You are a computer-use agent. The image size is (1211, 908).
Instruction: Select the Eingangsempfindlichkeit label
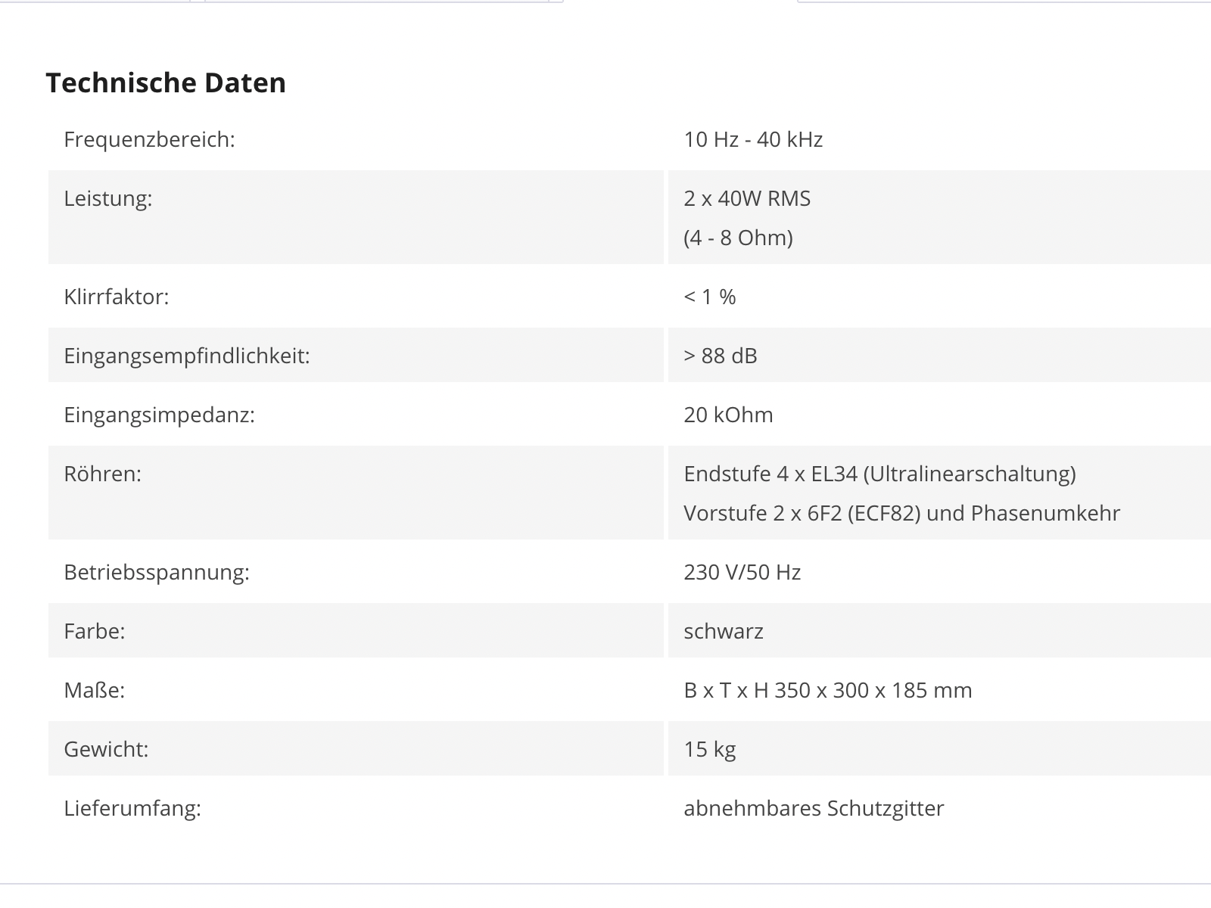click(187, 356)
